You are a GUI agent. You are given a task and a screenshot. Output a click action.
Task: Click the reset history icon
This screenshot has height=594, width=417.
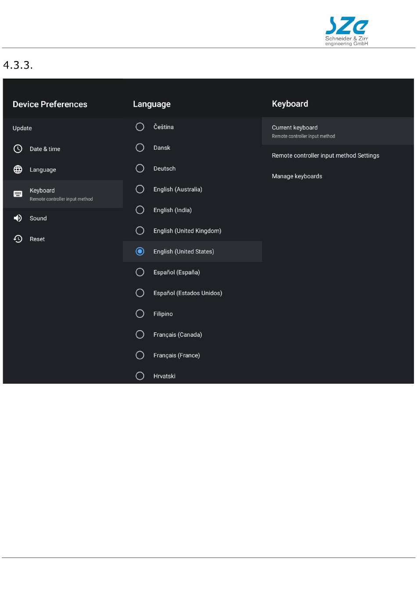point(18,239)
